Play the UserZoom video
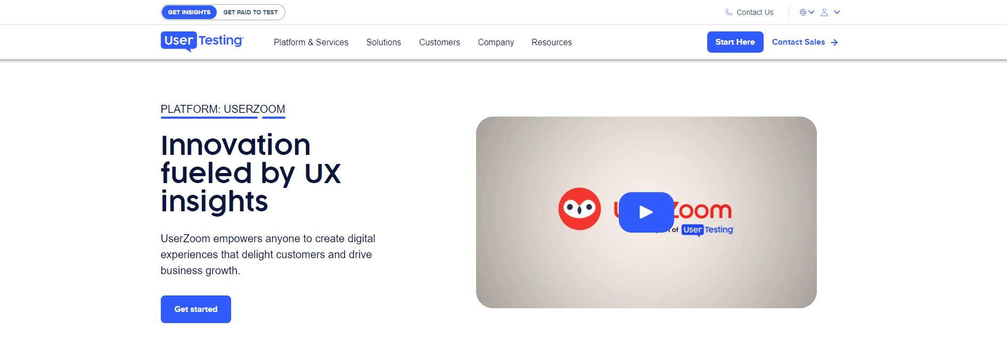 (646, 212)
